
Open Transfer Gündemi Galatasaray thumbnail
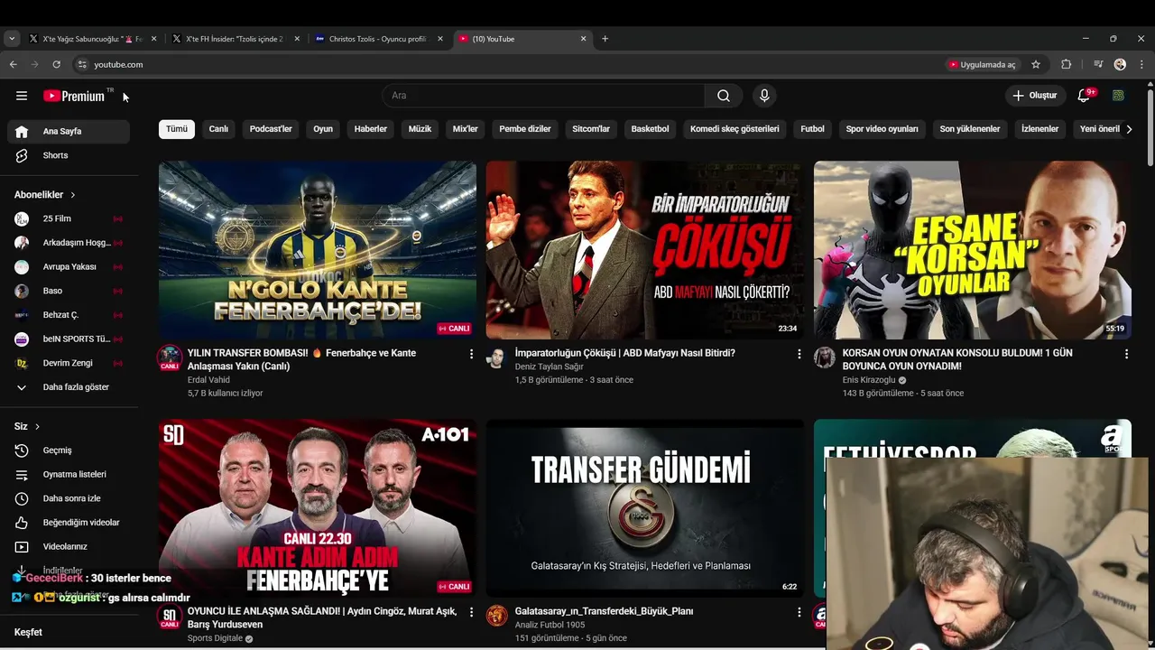[644, 508]
